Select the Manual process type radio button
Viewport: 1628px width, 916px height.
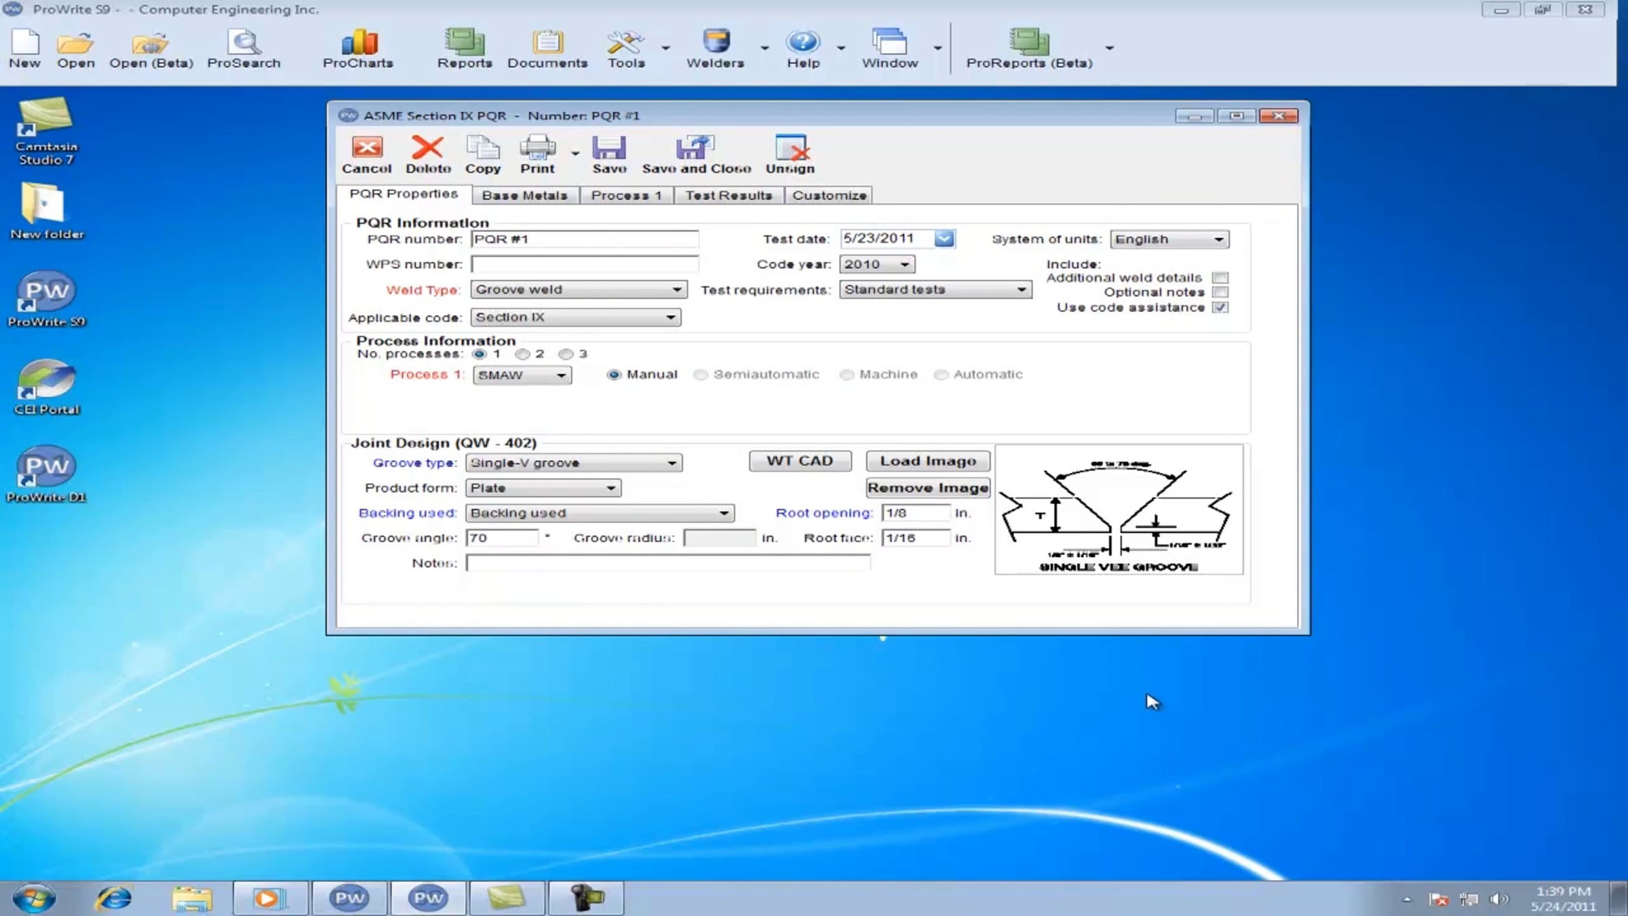(614, 375)
